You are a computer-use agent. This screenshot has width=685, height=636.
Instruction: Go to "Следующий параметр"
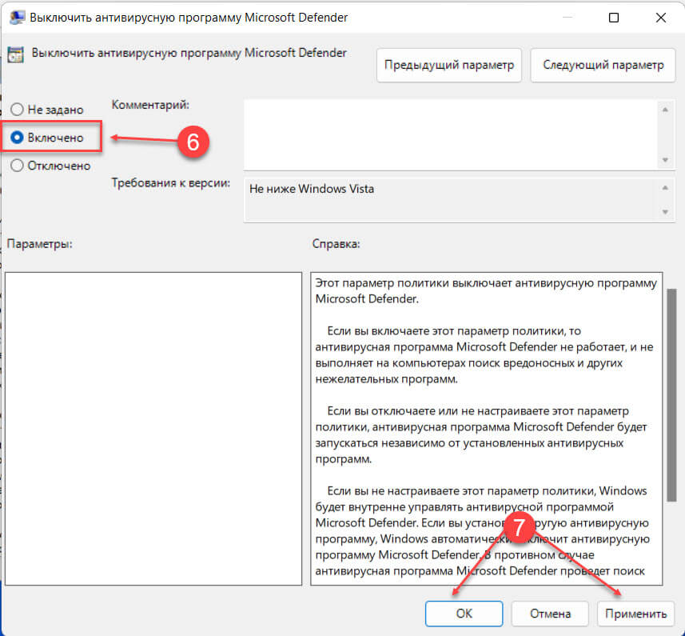click(x=603, y=65)
